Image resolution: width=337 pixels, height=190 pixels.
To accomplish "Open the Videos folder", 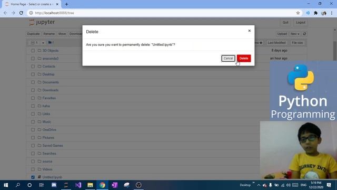I will coord(47,169).
